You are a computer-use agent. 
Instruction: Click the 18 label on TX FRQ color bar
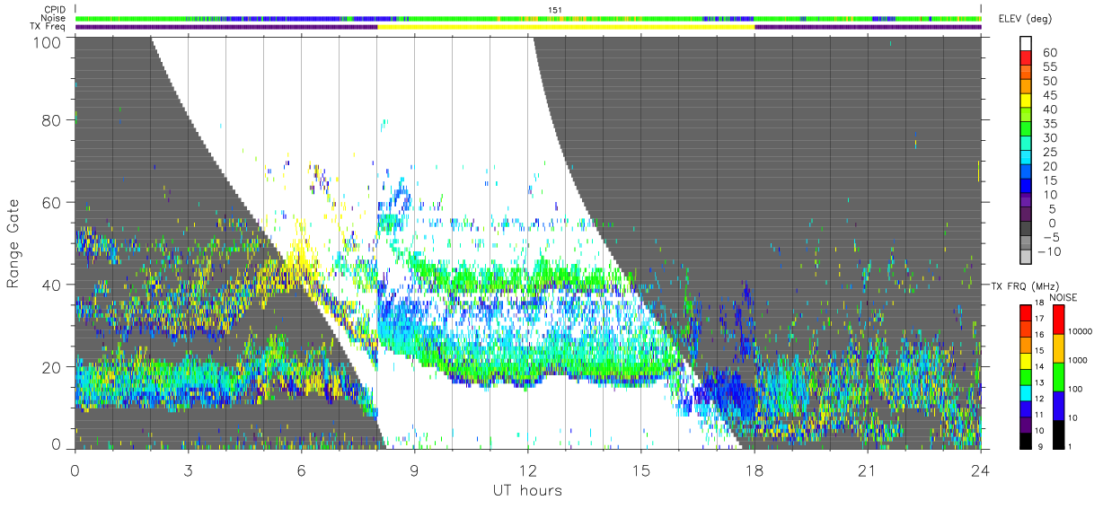pos(1040,303)
